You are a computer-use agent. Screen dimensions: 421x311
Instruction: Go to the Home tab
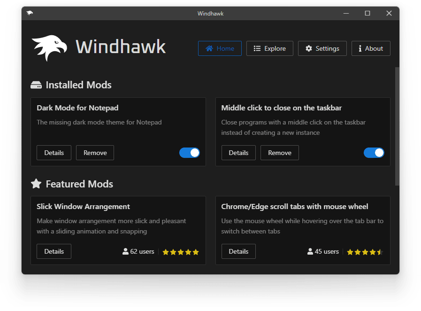click(220, 48)
